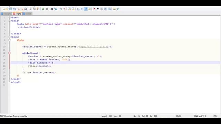Toggle synchronized horizontal scrolling

(x=73, y=9)
